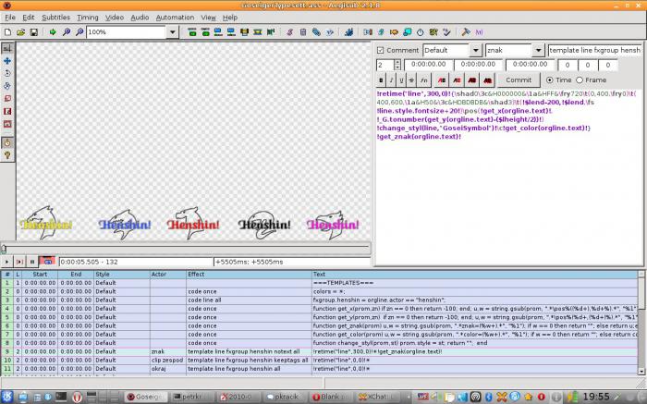Select row 9 with actor znak

coord(320,351)
